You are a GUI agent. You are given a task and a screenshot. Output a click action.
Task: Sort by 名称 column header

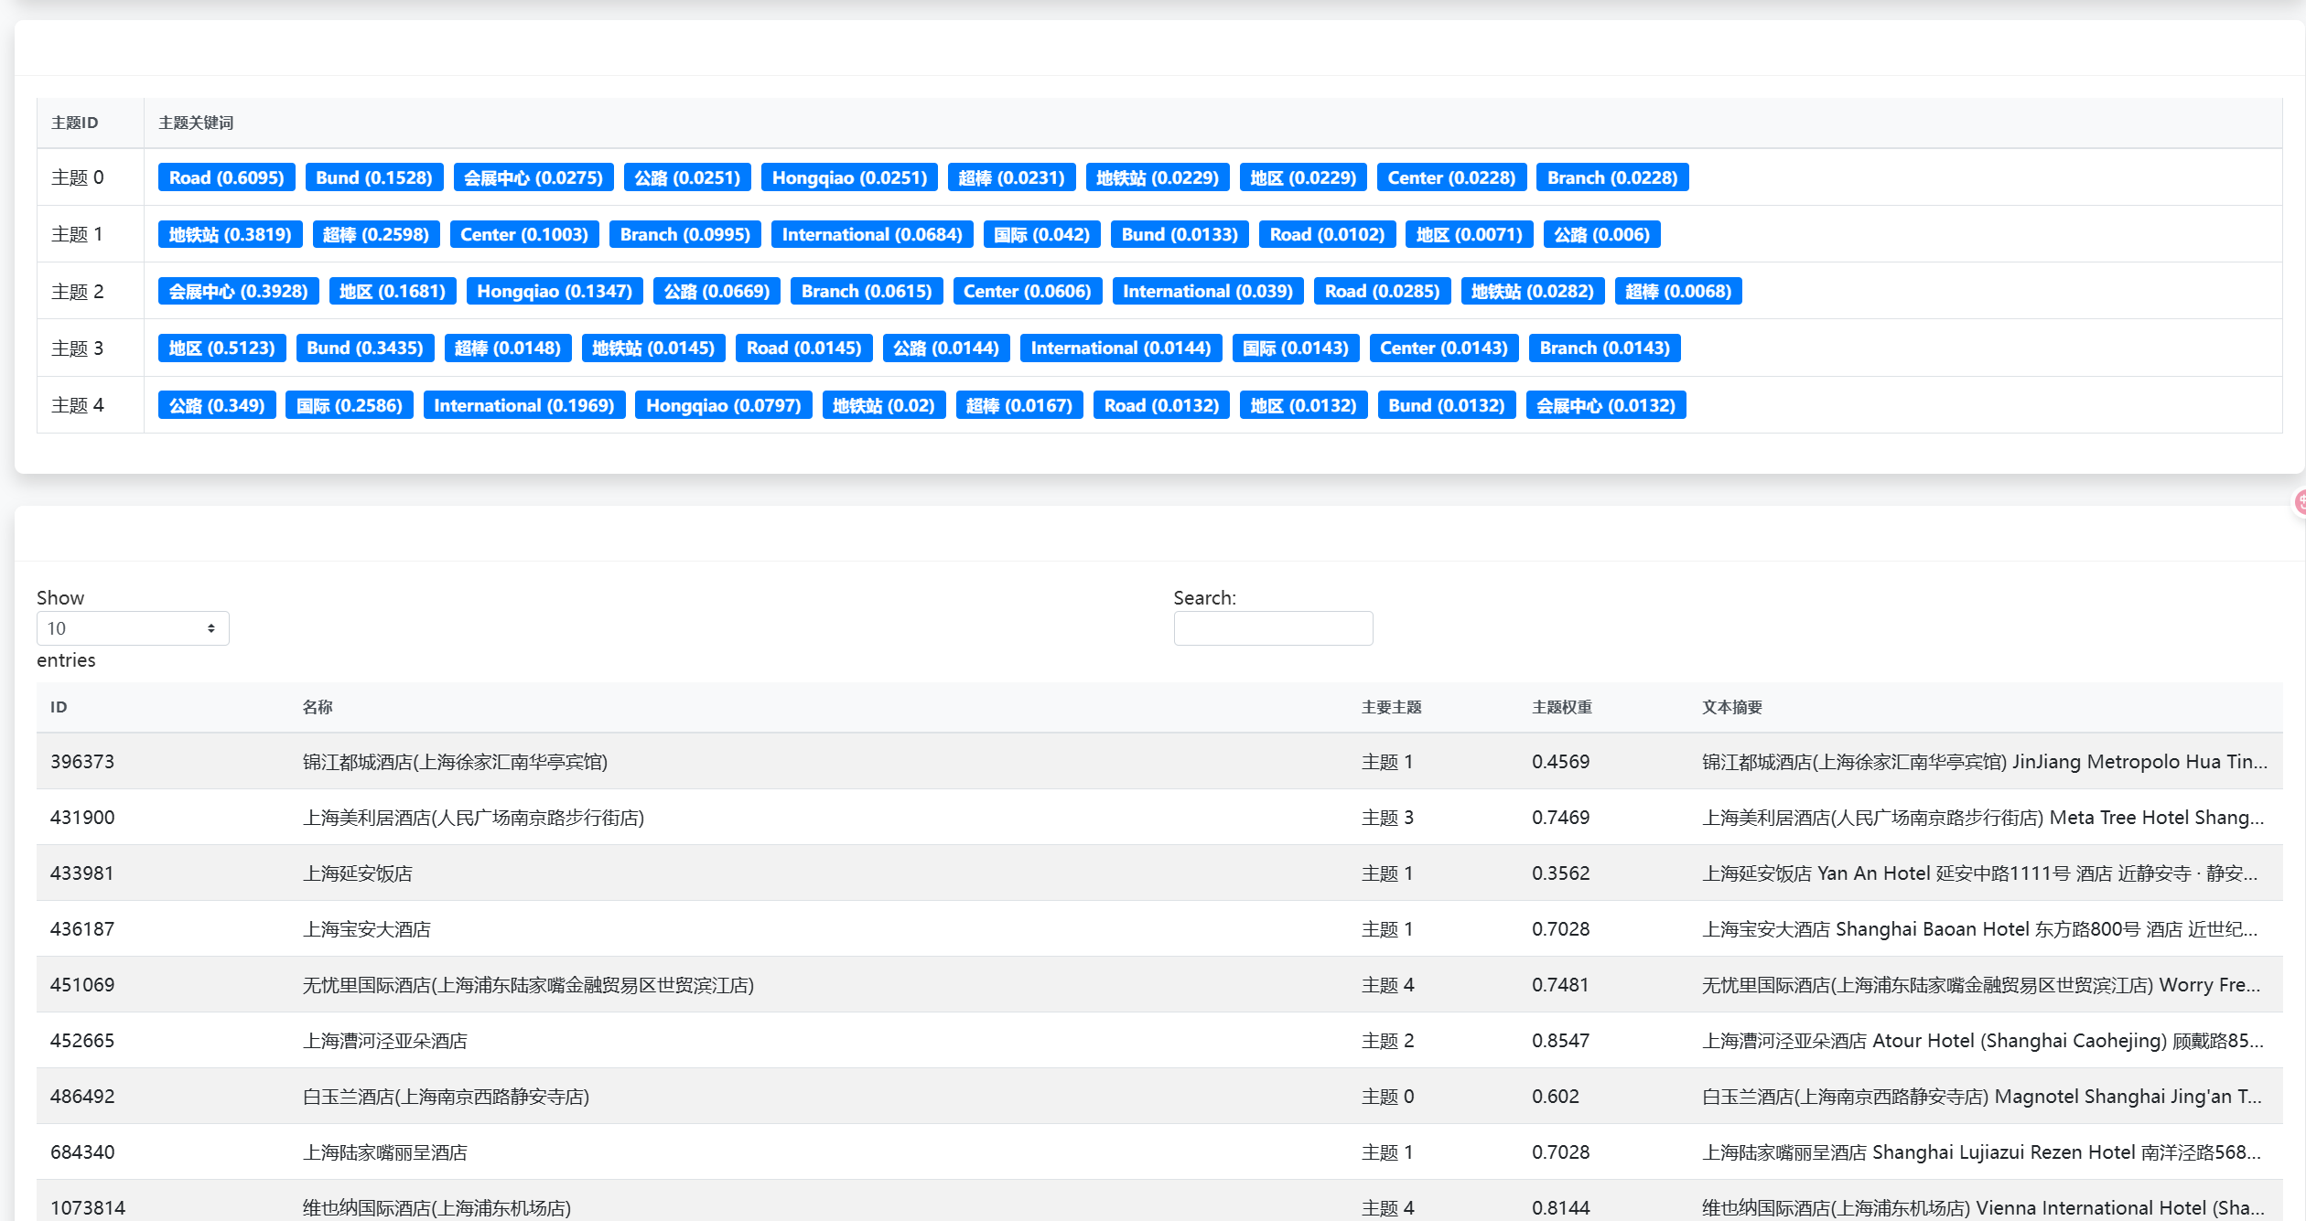[x=318, y=707]
